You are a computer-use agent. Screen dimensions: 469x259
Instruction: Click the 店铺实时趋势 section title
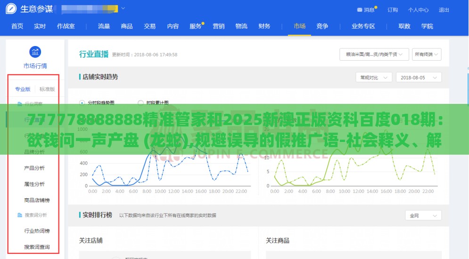coord(100,77)
